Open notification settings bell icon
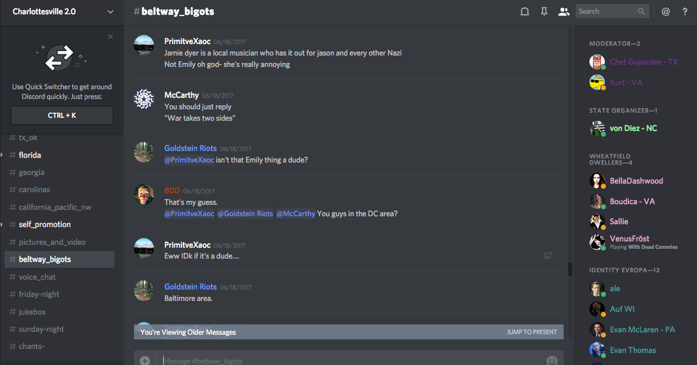697x365 pixels. click(x=524, y=11)
